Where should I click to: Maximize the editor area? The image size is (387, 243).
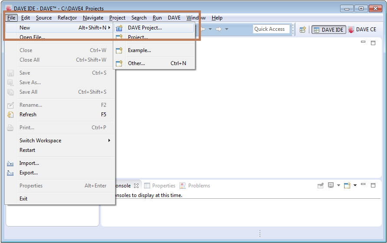373,43
